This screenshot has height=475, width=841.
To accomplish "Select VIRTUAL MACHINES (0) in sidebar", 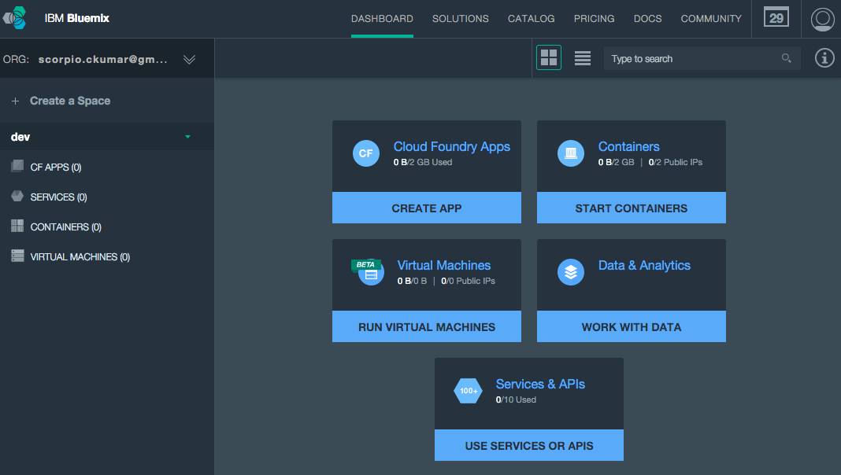I will tap(80, 257).
